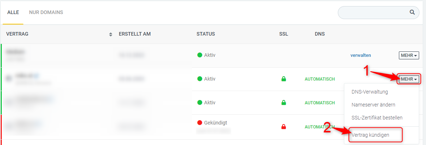Click the search magnifier icon
Image resolution: width=426 pixels, height=145 pixels.
coord(412,13)
